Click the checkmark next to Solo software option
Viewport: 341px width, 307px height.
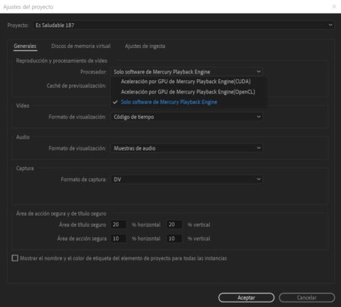pos(115,102)
